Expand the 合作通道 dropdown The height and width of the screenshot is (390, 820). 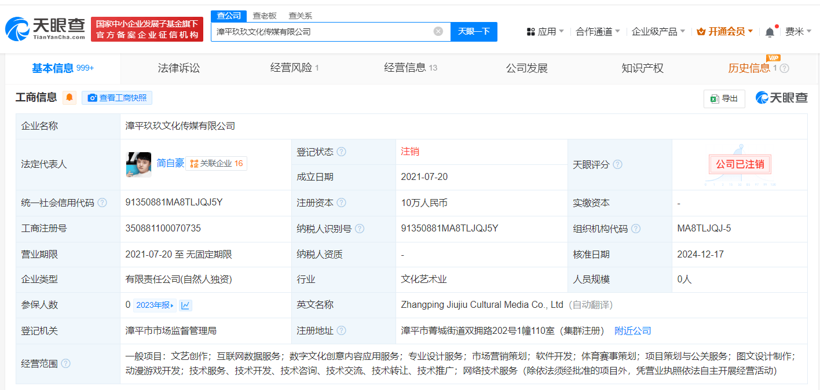coord(598,31)
